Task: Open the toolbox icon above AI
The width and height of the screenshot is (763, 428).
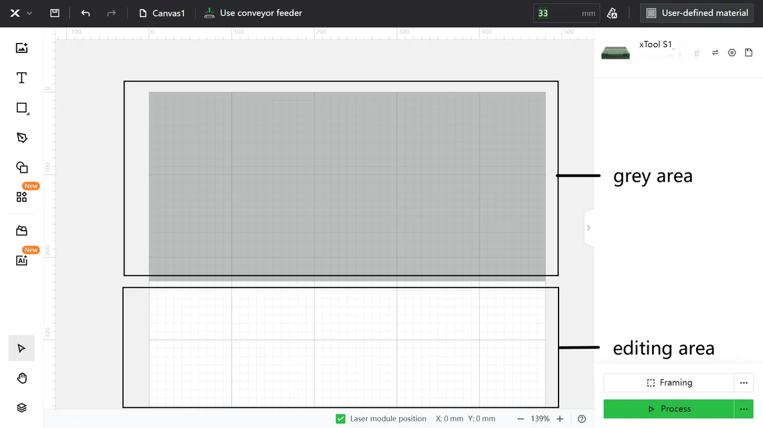Action: (x=21, y=231)
